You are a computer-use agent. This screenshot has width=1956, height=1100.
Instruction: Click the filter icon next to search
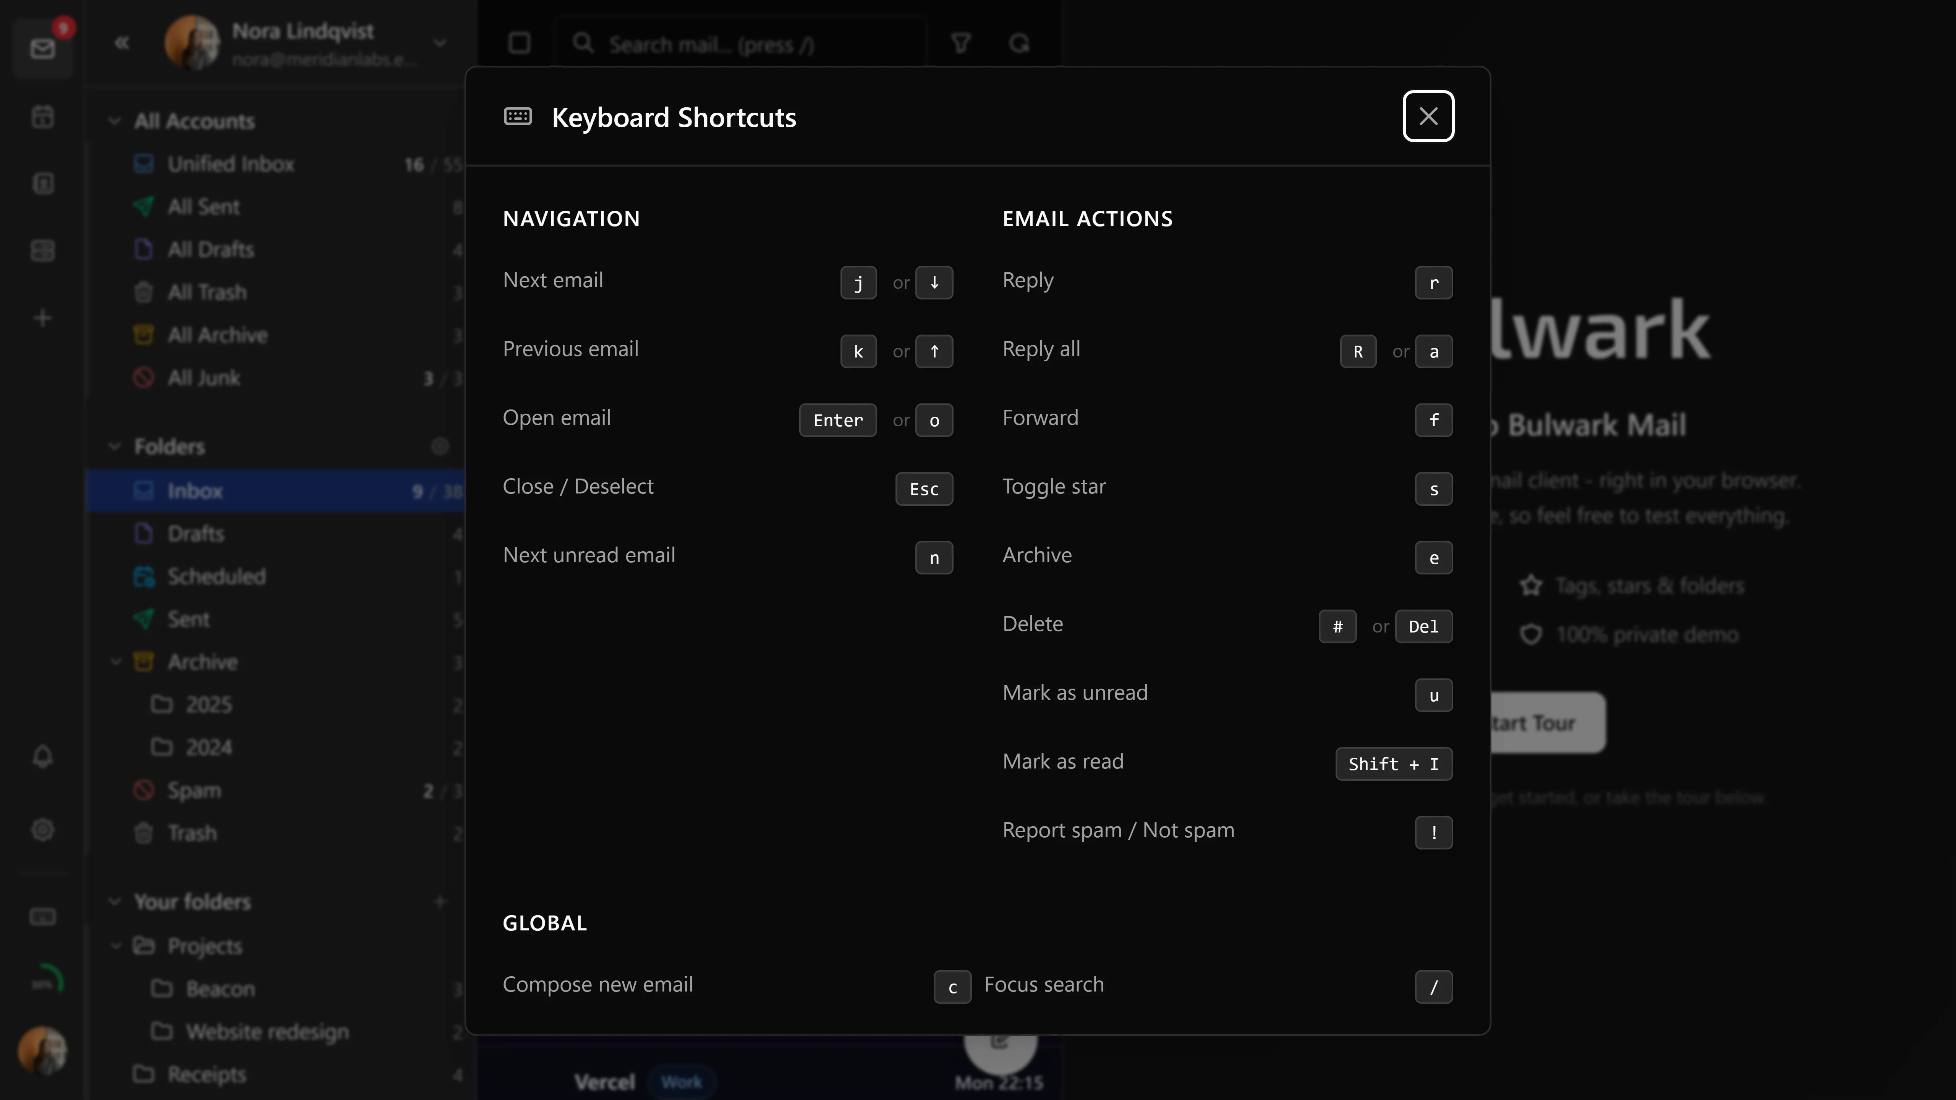click(x=960, y=43)
